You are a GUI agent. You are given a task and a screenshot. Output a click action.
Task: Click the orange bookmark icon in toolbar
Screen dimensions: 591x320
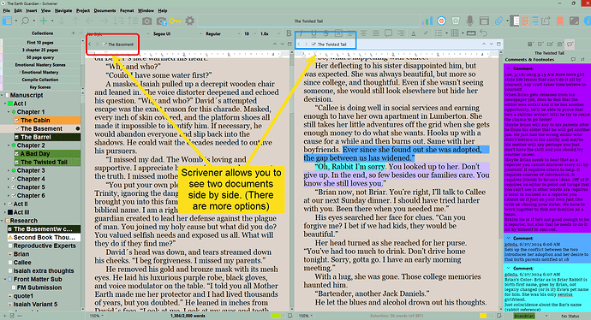click(559, 21)
